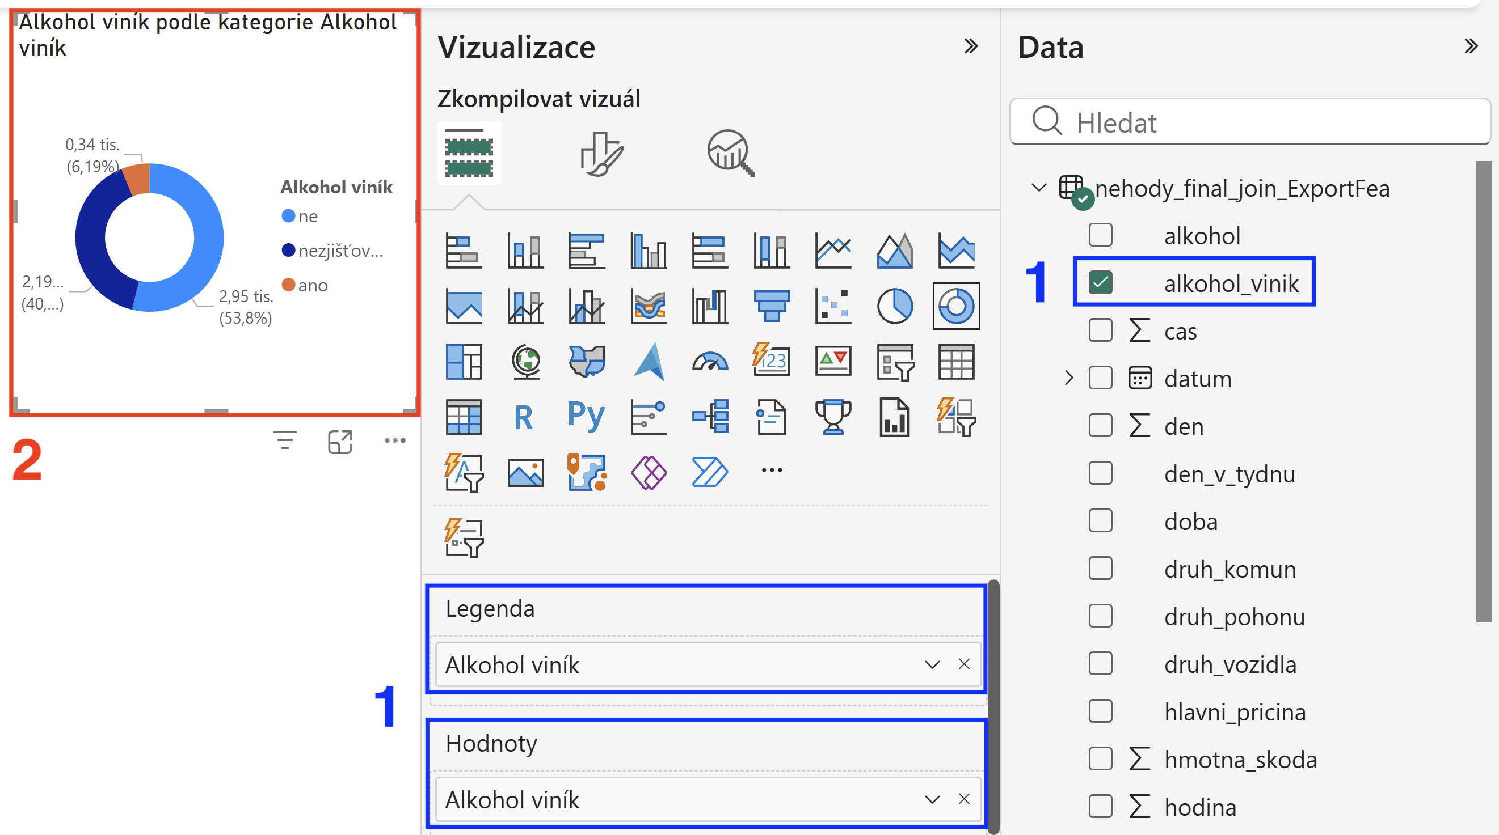Switch to the Build visual fields tab

pos(469,153)
